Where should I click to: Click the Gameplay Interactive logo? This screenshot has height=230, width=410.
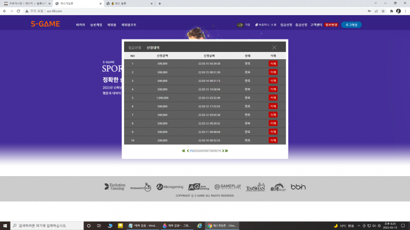(x=228, y=187)
